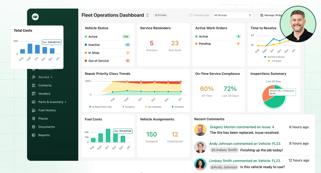Expand the Parts & Inventory submenu
The height and width of the screenshot is (173, 321).
coord(51,102)
